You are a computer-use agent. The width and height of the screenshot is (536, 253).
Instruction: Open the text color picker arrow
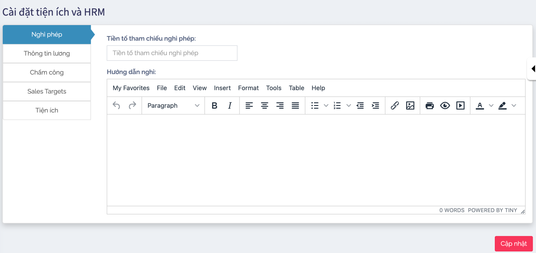pos(491,105)
